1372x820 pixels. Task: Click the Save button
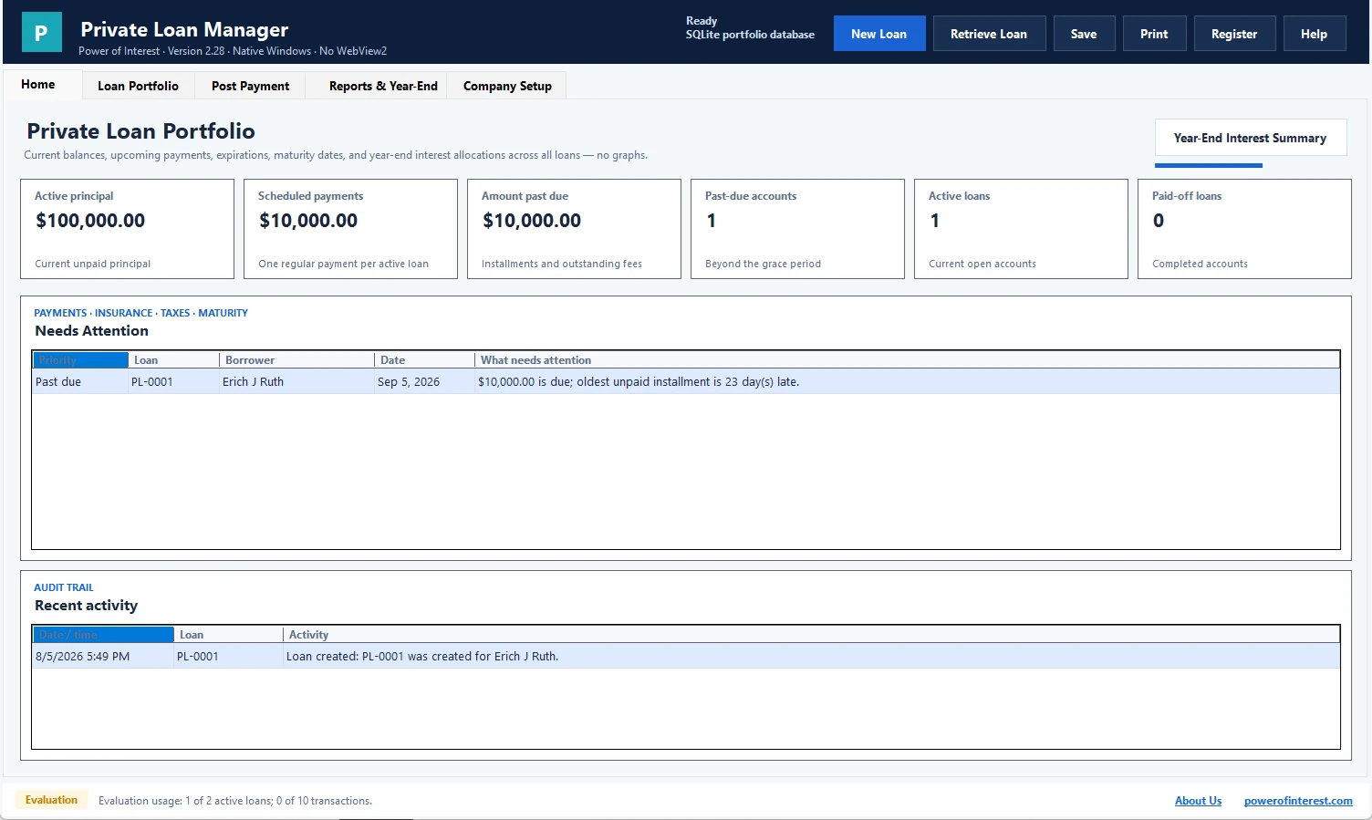[1084, 34]
